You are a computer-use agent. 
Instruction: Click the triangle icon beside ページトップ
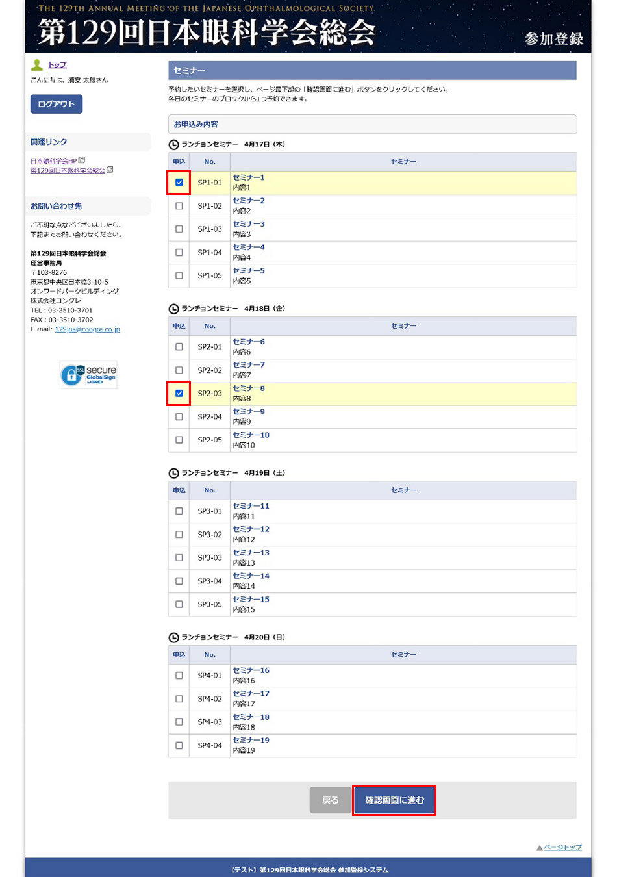[539, 848]
